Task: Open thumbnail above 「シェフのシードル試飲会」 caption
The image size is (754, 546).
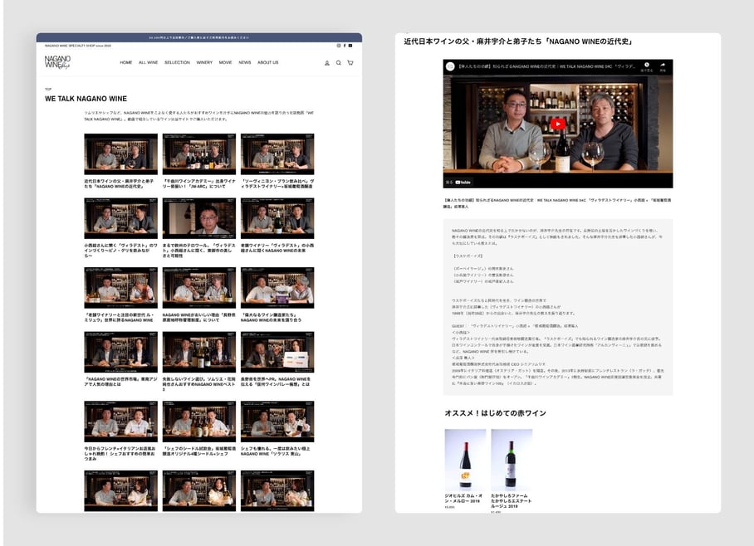Action: [199, 422]
